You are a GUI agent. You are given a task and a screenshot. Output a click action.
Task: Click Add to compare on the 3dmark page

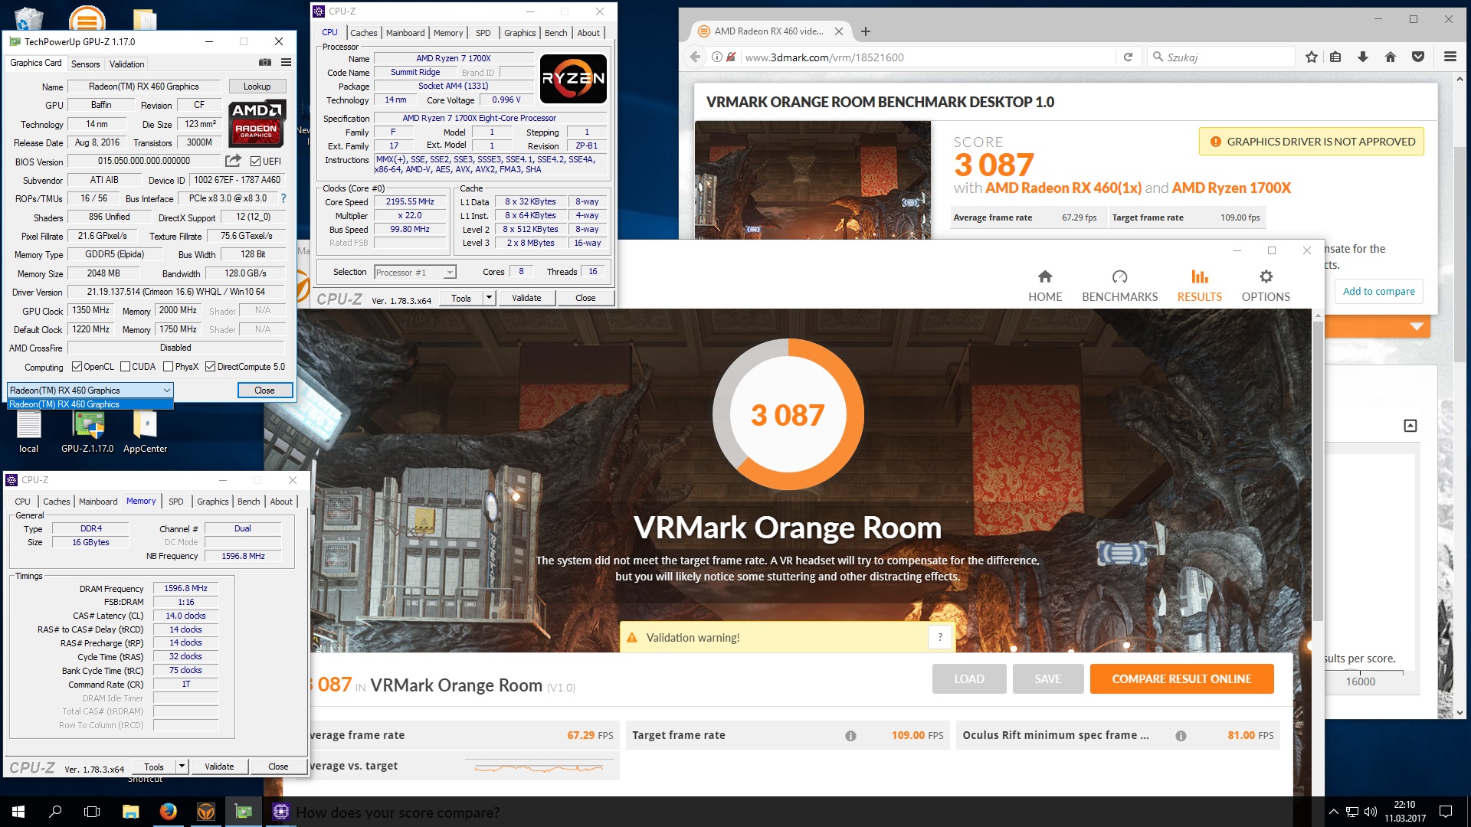click(1378, 291)
